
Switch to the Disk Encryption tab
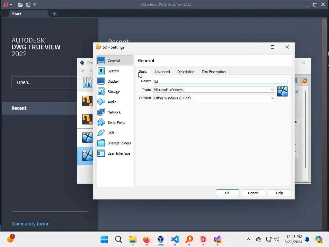(214, 72)
